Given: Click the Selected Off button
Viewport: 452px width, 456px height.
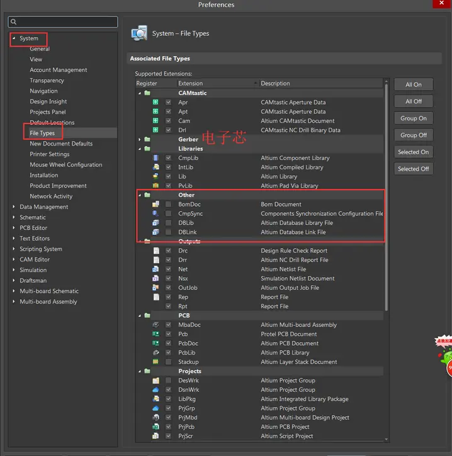Looking at the screenshot, I should pyautogui.click(x=414, y=169).
